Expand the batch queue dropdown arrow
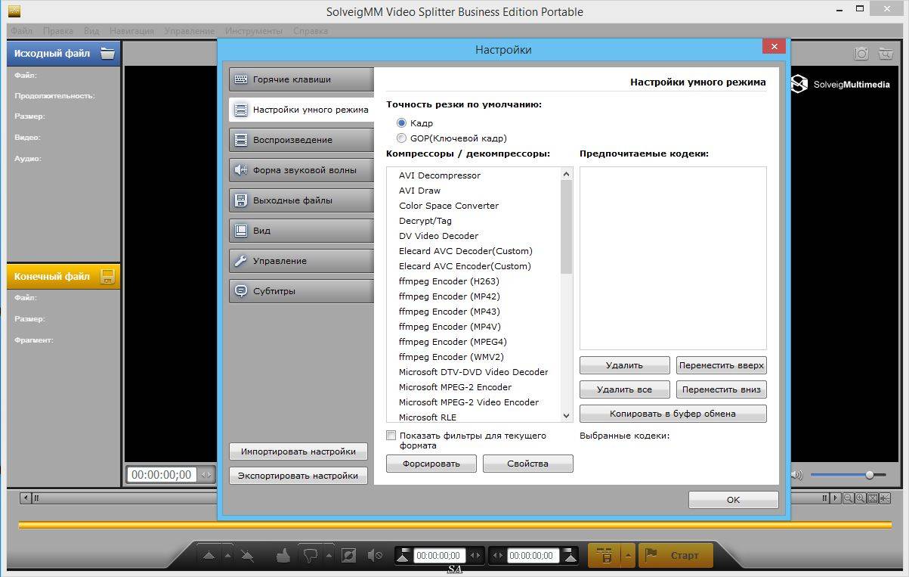The height and width of the screenshot is (577, 909). pos(628,556)
